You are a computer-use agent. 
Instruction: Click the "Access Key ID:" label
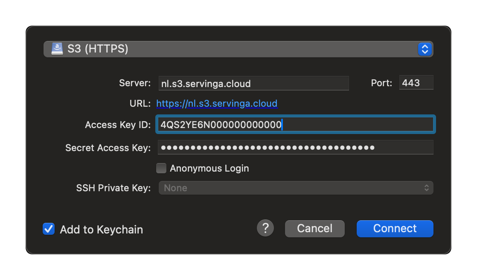tap(118, 125)
